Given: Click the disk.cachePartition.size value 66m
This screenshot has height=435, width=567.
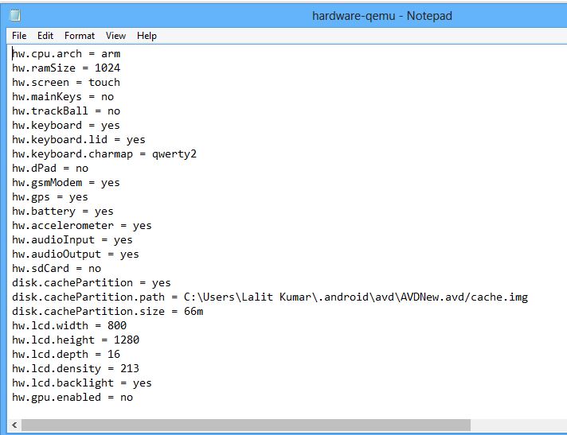Looking at the screenshot, I should pyautogui.click(x=194, y=312).
